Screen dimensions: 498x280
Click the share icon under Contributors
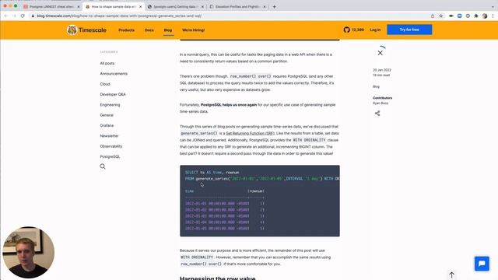377,114
